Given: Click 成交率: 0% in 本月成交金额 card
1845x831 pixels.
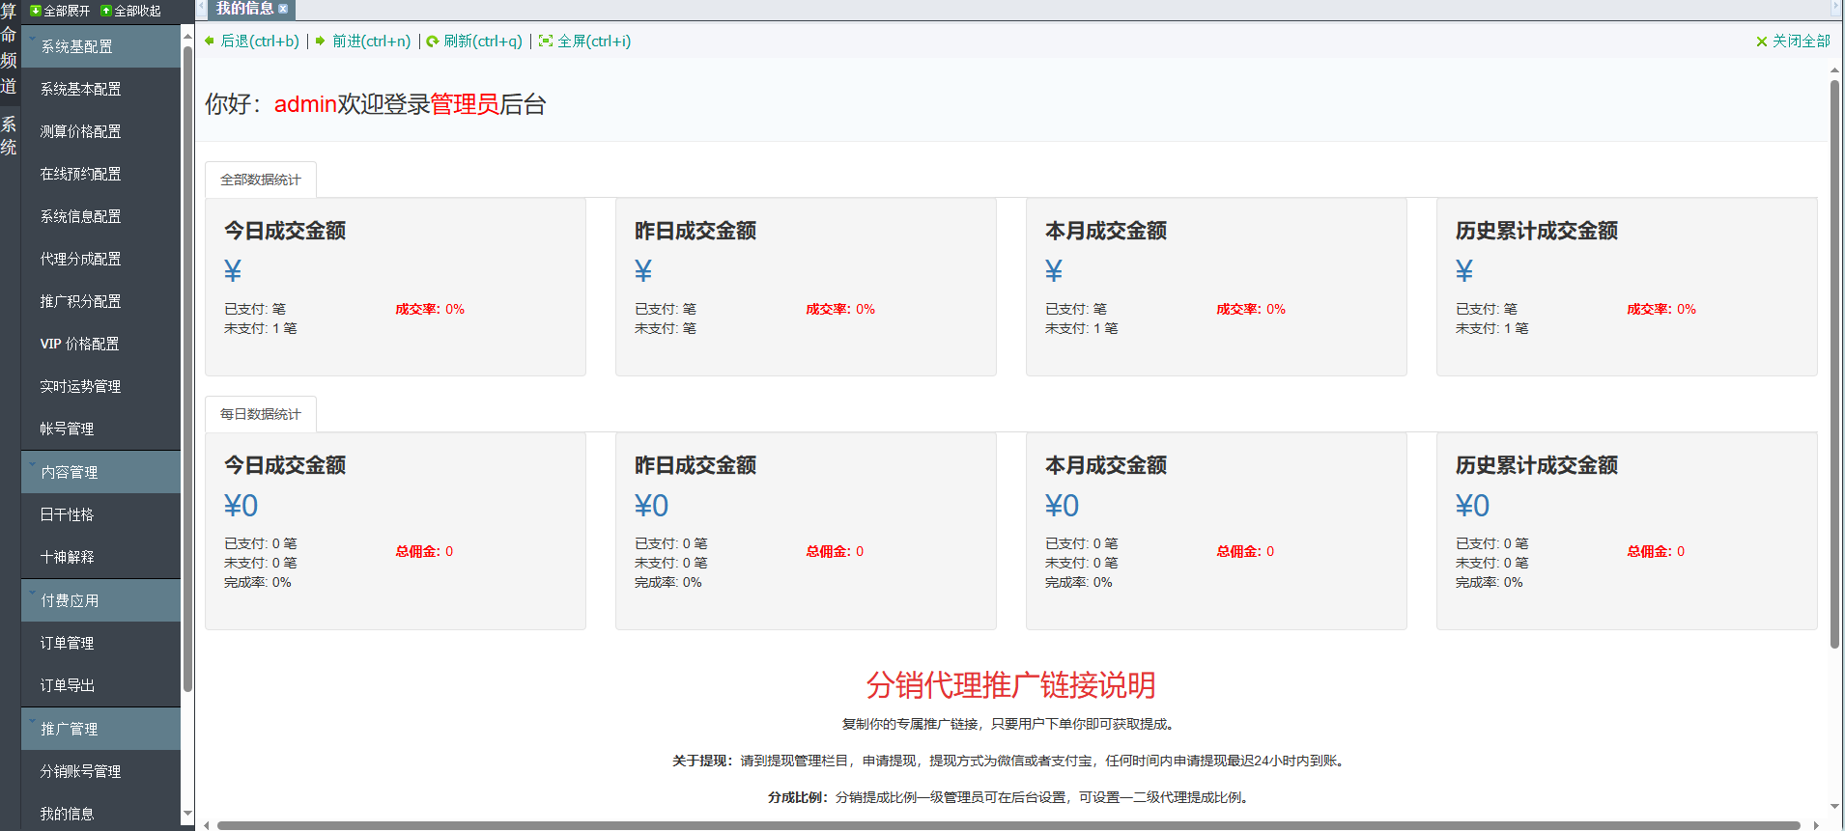Looking at the screenshot, I should click(x=1251, y=309).
